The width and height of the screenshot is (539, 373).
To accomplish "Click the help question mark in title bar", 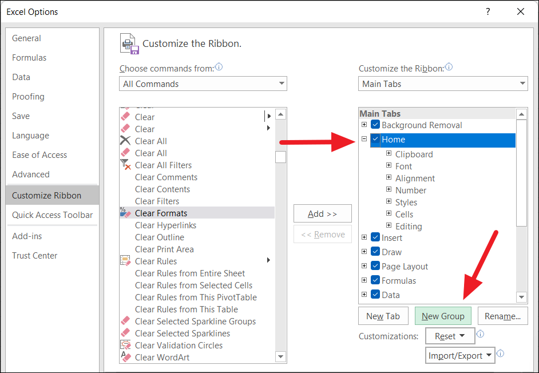I will point(488,11).
